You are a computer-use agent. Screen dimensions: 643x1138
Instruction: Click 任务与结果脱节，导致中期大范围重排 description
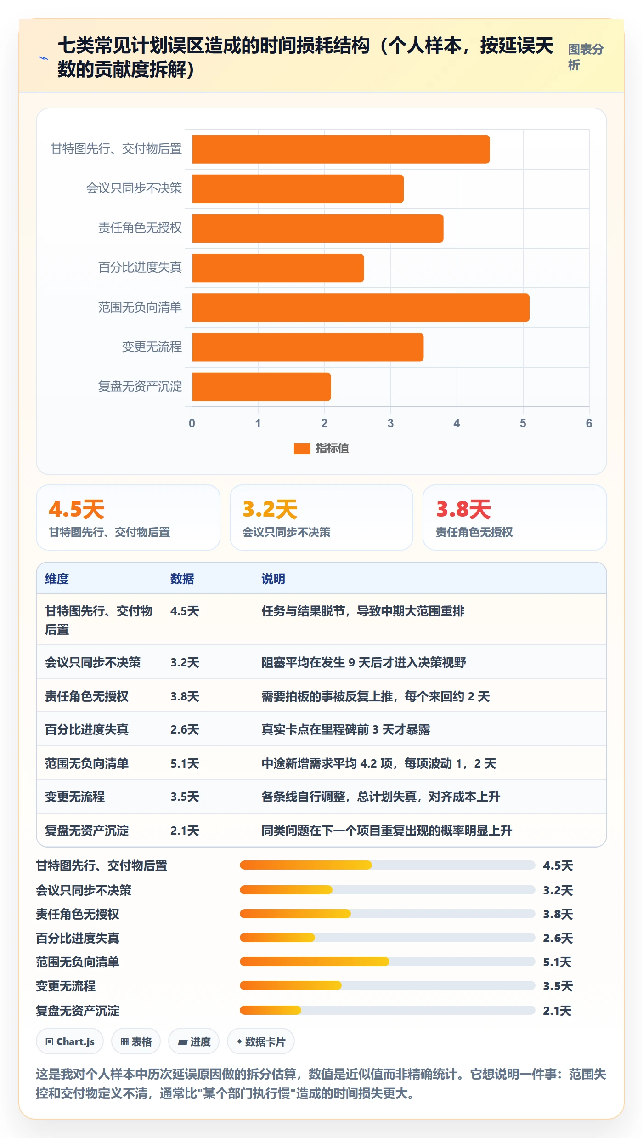[x=363, y=611]
